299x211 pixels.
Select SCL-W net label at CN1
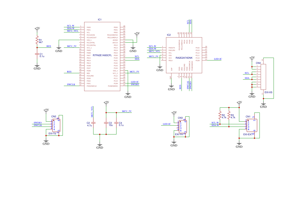215,123
